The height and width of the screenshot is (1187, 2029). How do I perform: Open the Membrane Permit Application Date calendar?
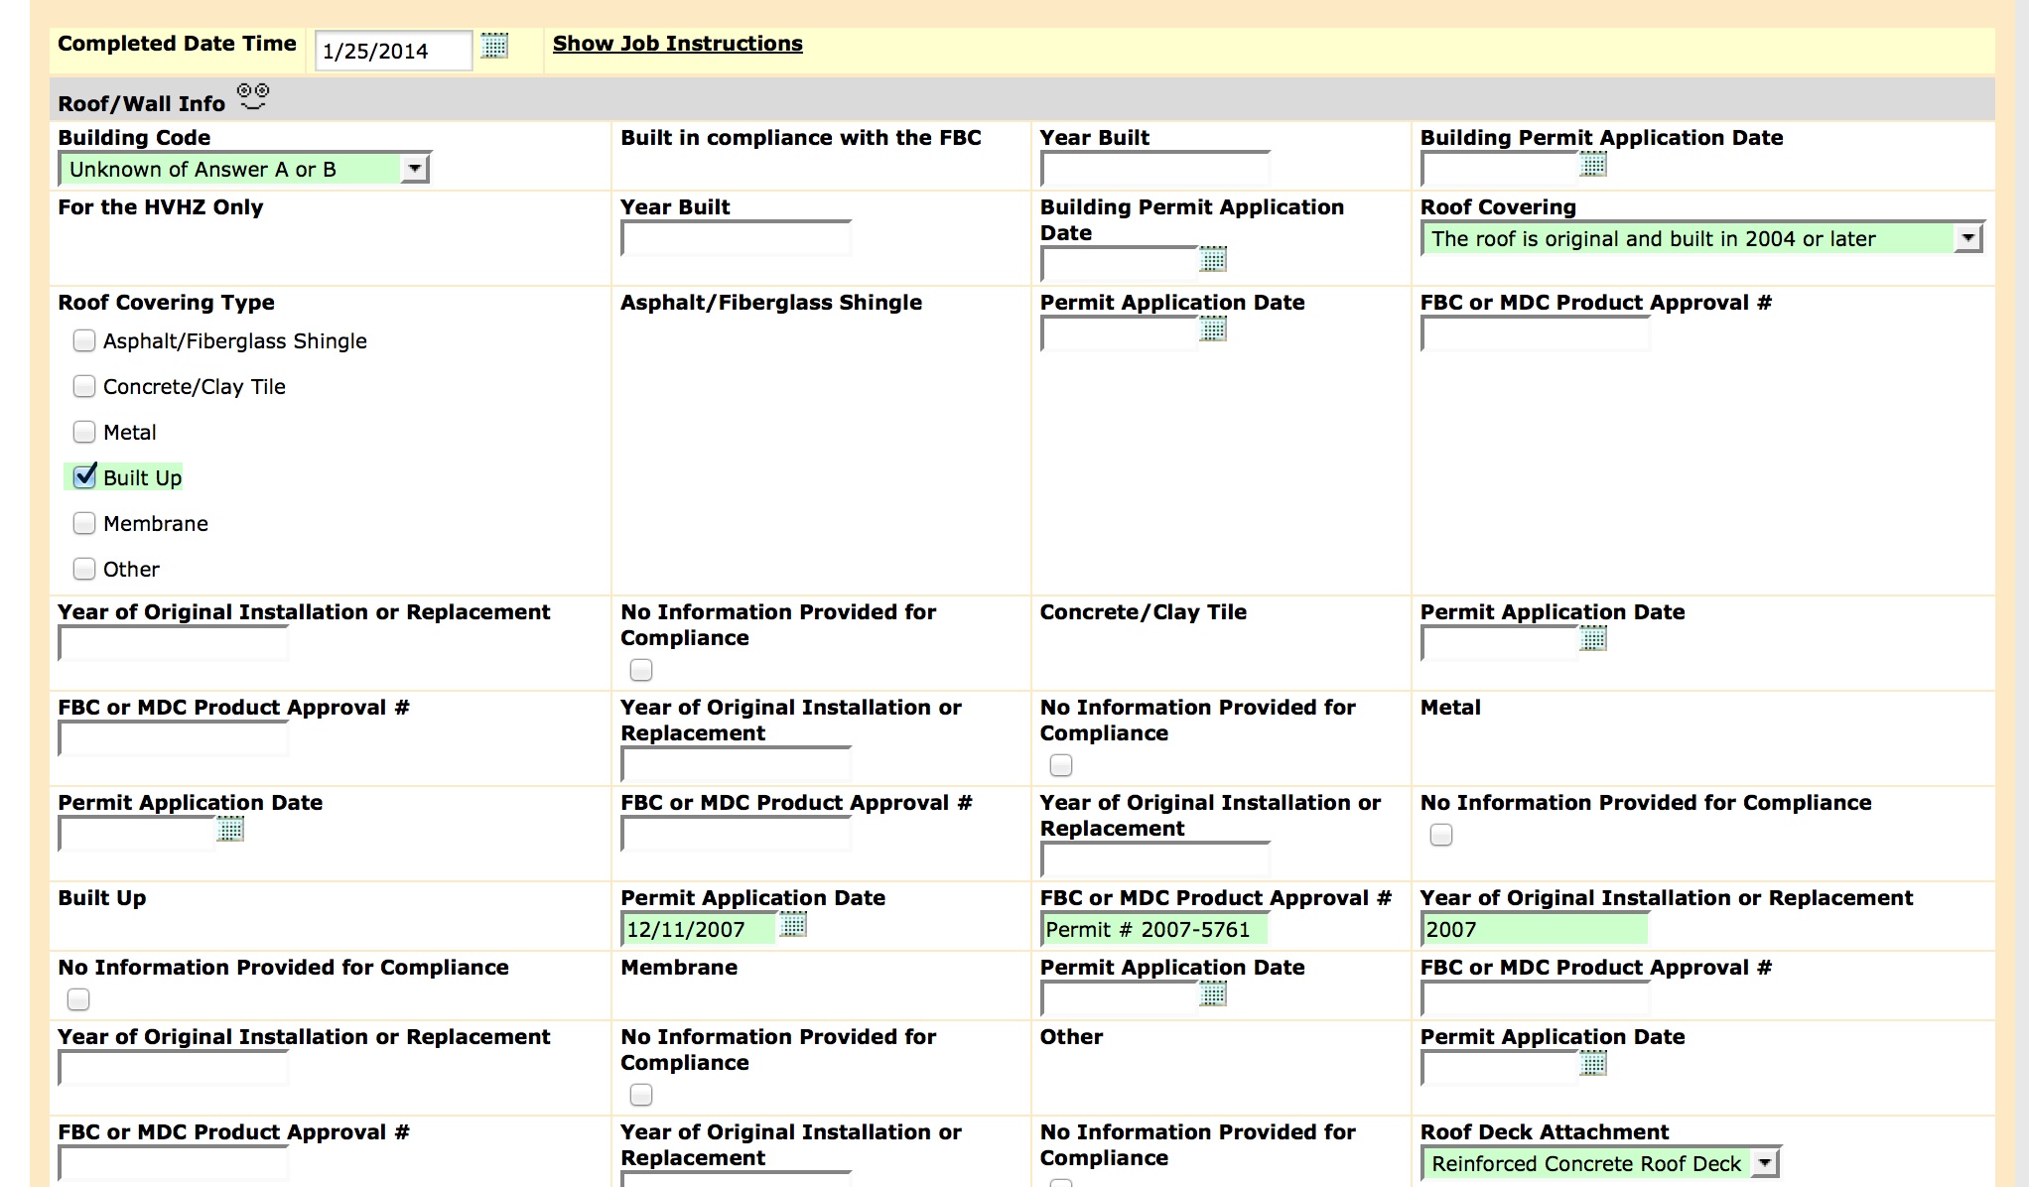tap(1213, 994)
